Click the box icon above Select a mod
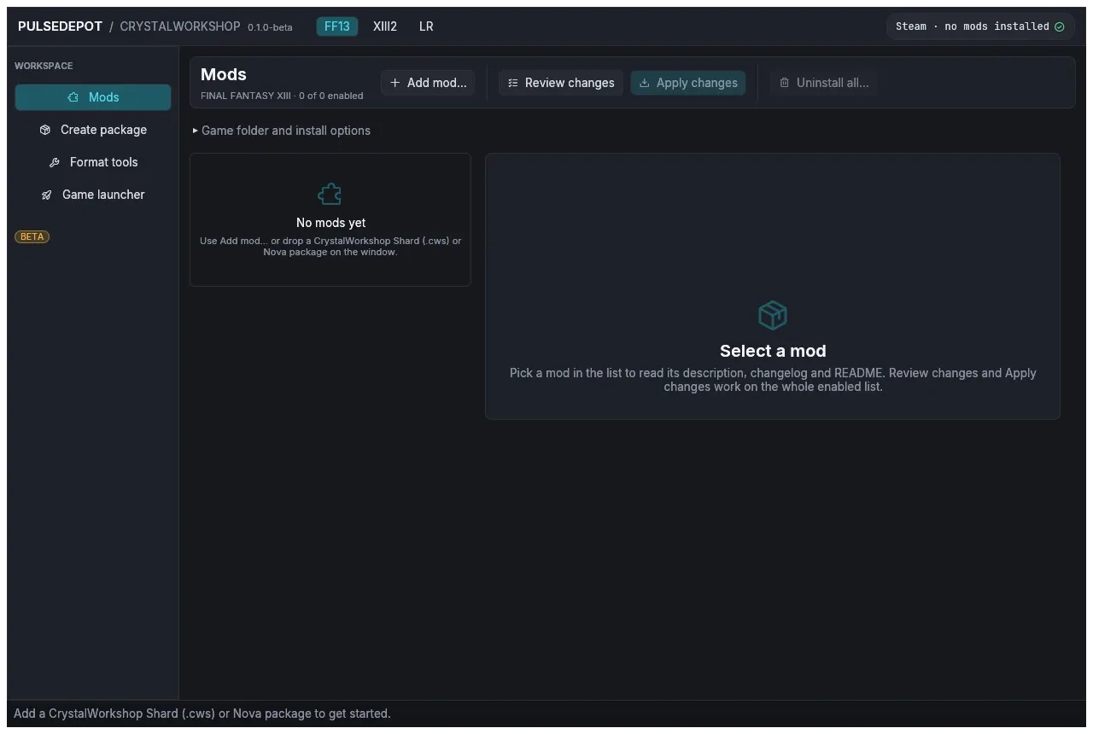Screen dimensions: 1093x734 (773, 316)
